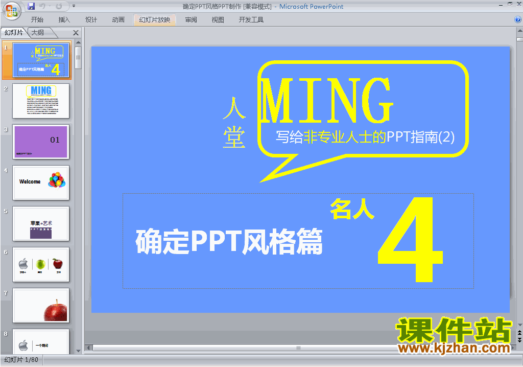Open the quick access toolbar customize dropdown
523x367 pixels.
[74, 6]
